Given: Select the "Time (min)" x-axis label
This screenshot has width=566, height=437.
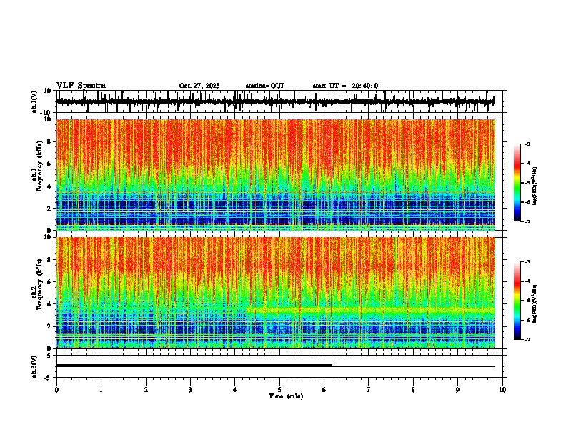Looking at the screenshot, I should click(286, 396).
